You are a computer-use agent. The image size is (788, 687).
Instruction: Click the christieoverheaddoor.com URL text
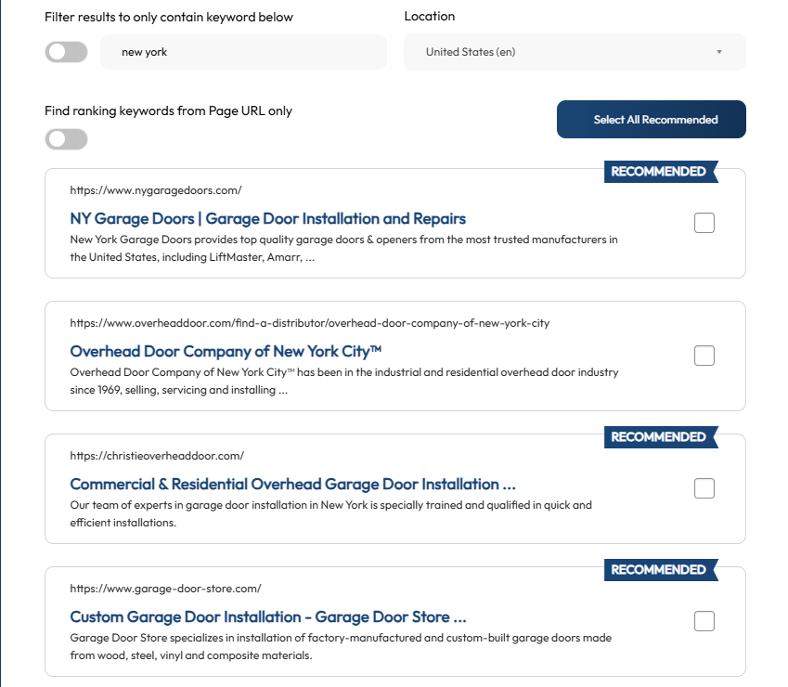pyautogui.click(x=157, y=456)
